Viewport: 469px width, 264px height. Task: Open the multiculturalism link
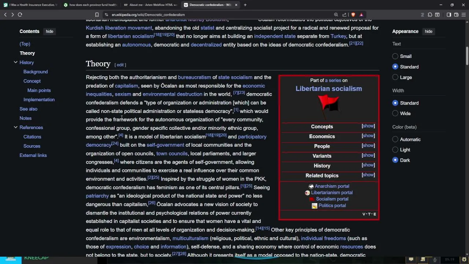click(190, 238)
